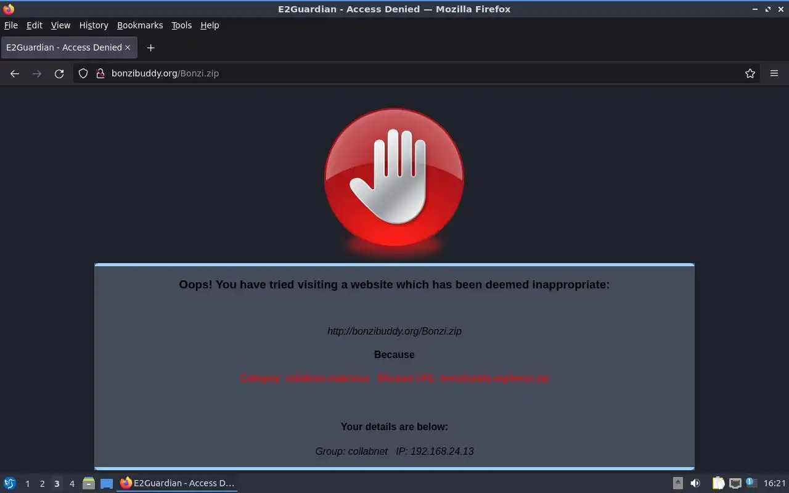The width and height of the screenshot is (789, 493).
Task: Switch to workspace 1
Action: 27,484
